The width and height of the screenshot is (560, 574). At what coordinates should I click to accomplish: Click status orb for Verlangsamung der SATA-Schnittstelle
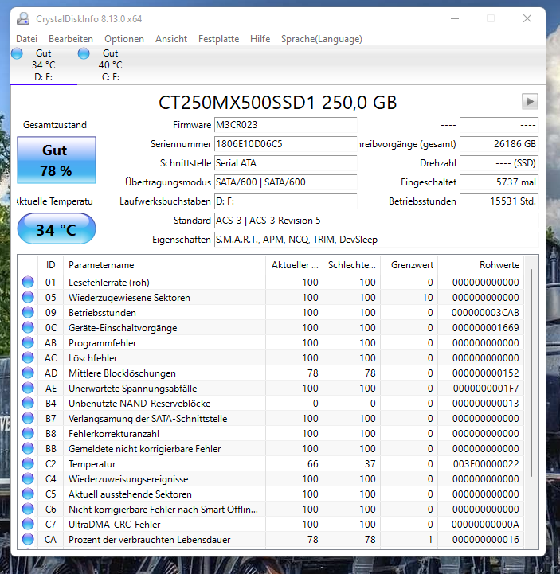pos(28,418)
